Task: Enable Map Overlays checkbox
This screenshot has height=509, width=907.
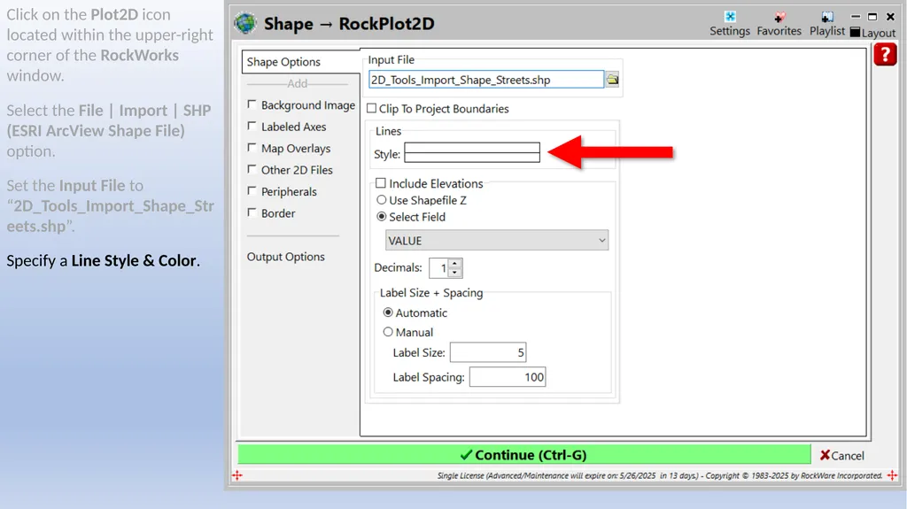Action: point(252,148)
